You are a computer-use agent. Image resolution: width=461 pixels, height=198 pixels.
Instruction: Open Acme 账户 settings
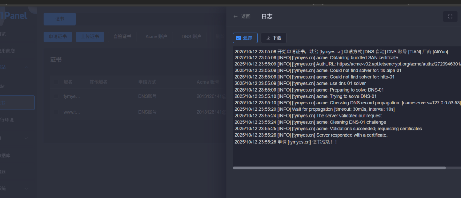pyautogui.click(x=156, y=37)
